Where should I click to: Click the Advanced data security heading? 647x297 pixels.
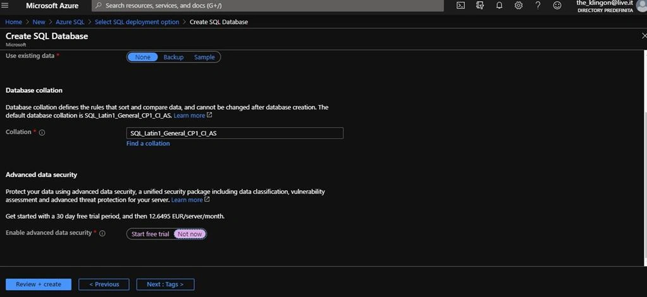tap(41, 175)
